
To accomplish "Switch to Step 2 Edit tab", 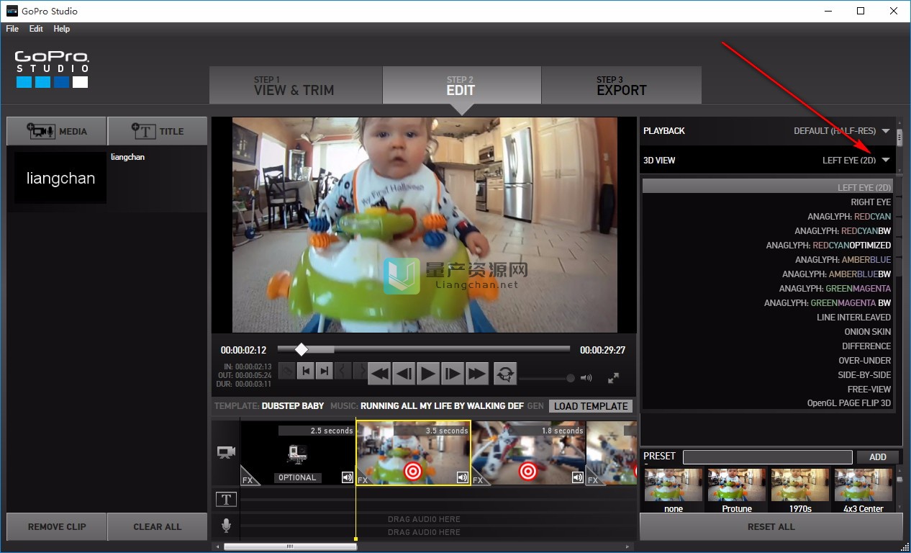I will tap(461, 86).
